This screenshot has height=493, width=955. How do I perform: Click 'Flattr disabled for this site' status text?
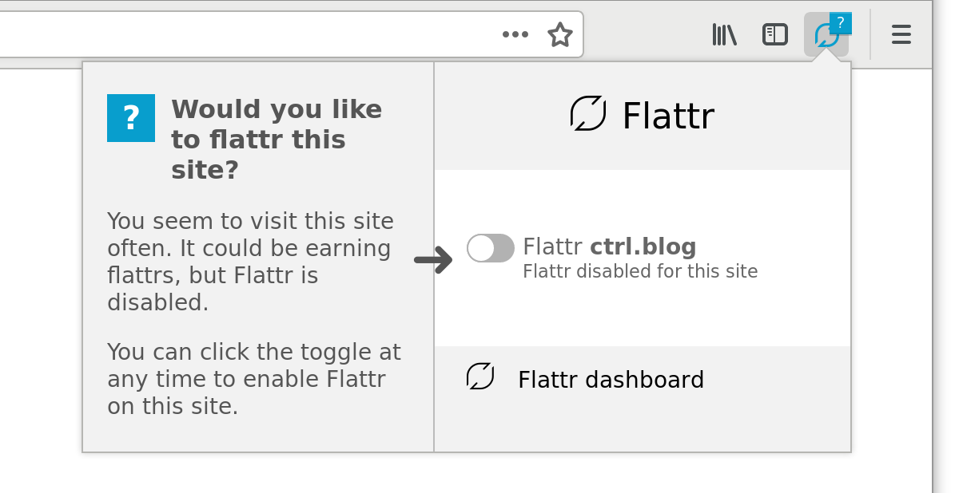tap(640, 271)
